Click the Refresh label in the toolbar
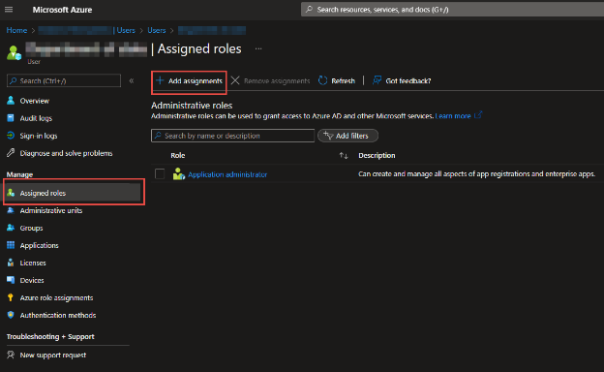The width and height of the screenshot is (604, 372). pyautogui.click(x=344, y=81)
